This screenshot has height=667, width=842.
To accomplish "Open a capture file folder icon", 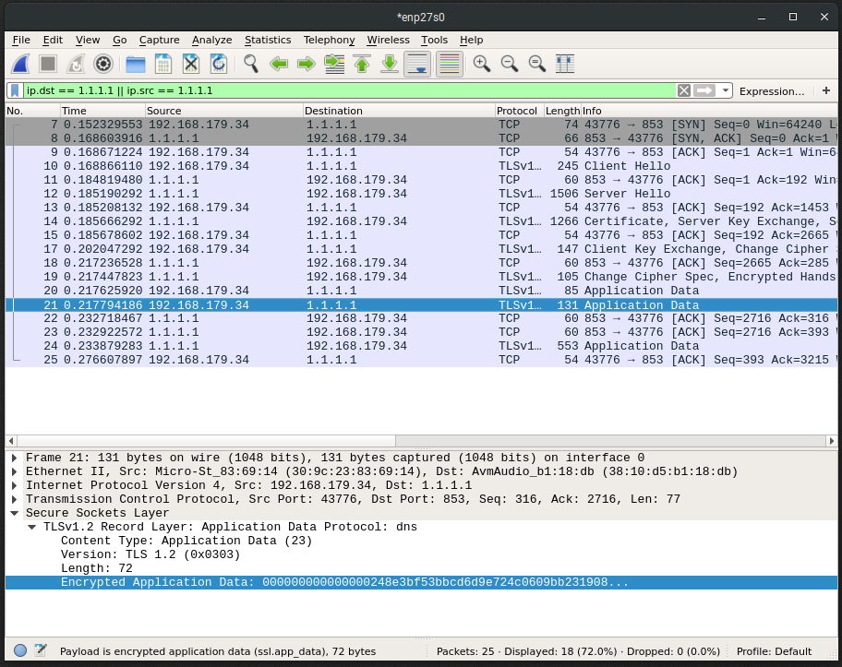I will point(136,64).
